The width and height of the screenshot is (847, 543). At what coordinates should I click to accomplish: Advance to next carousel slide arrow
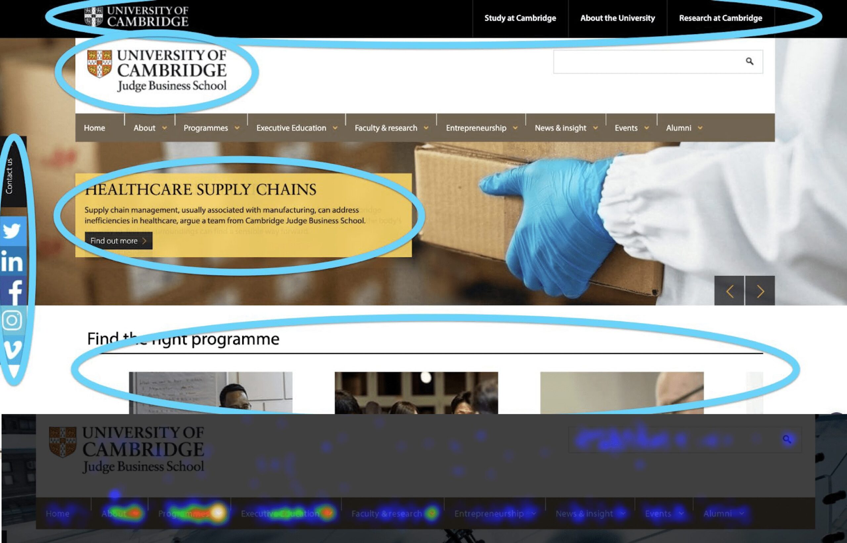tap(760, 291)
